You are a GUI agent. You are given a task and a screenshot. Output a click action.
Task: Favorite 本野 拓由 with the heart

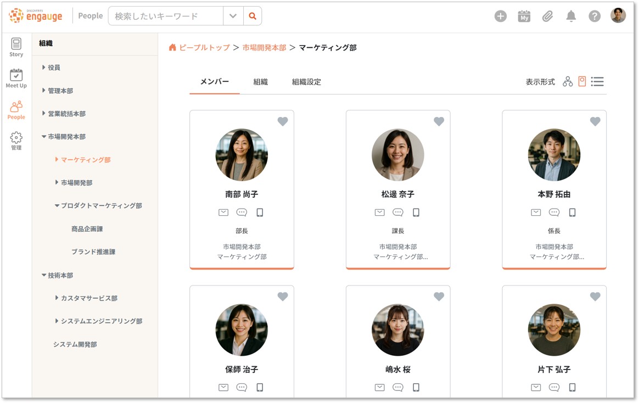[x=596, y=121]
